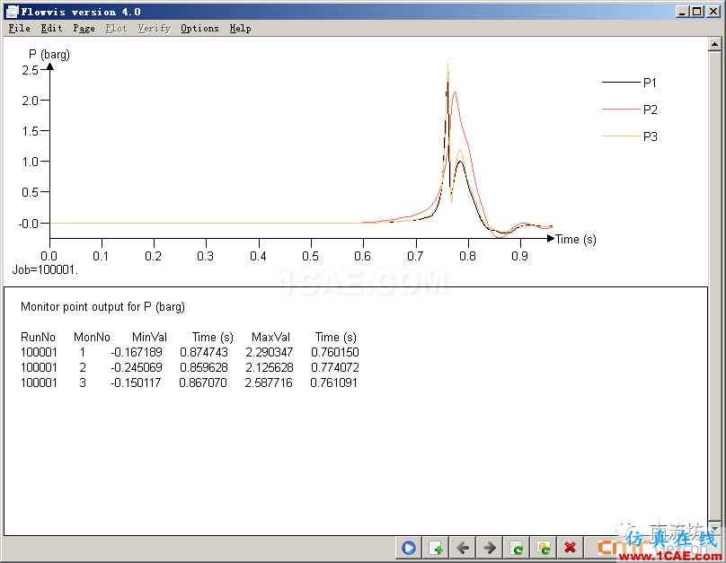Click the add new page icon

click(x=436, y=549)
